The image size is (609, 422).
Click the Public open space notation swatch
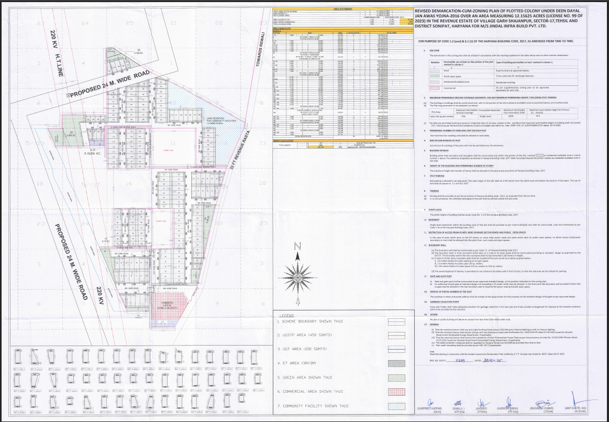tap(435, 76)
